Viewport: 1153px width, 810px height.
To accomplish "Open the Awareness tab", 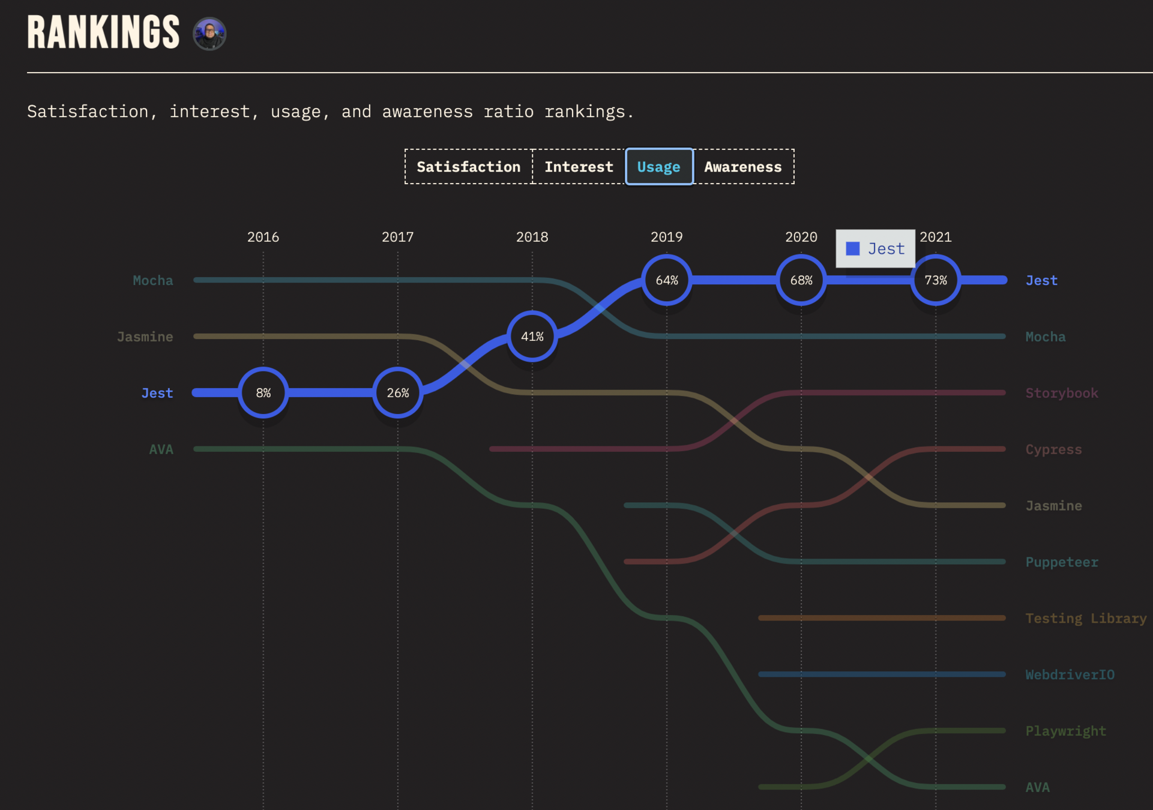I will pyautogui.click(x=742, y=167).
